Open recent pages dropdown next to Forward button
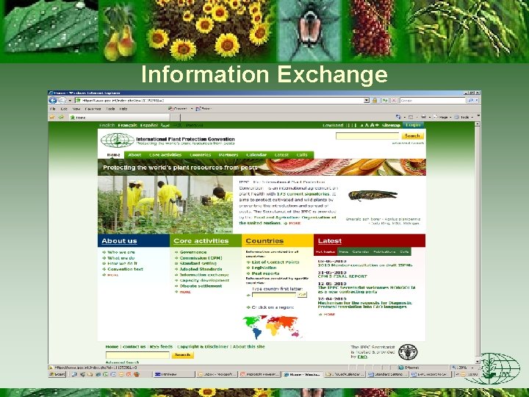Viewport: 529px width, 397px height. pyautogui.click(x=70, y=101)
